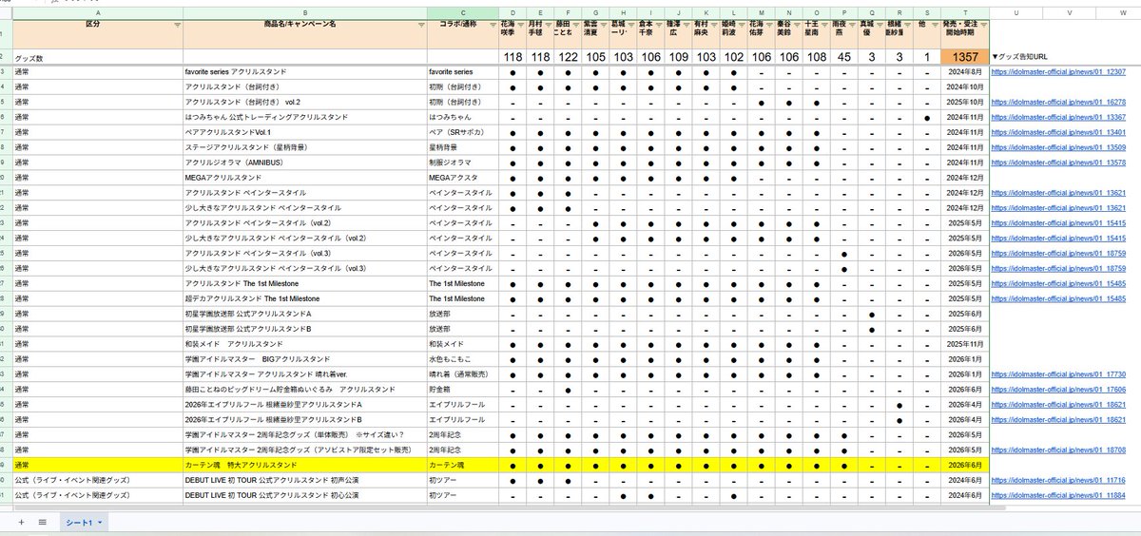This screenshot has width=1141, height=536.
Task: Select column header D
Action: point(512,12)
